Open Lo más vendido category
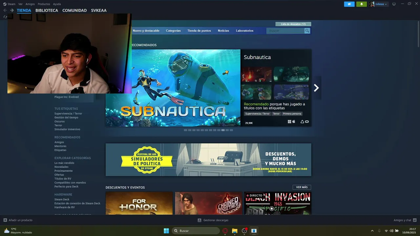Screen dimensions: 420x236 [x=64, y=163]
